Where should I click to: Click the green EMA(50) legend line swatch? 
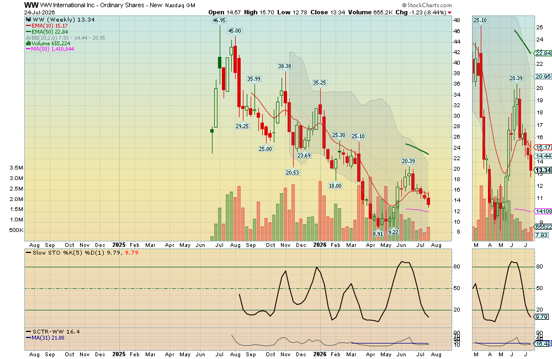point(28,31)
